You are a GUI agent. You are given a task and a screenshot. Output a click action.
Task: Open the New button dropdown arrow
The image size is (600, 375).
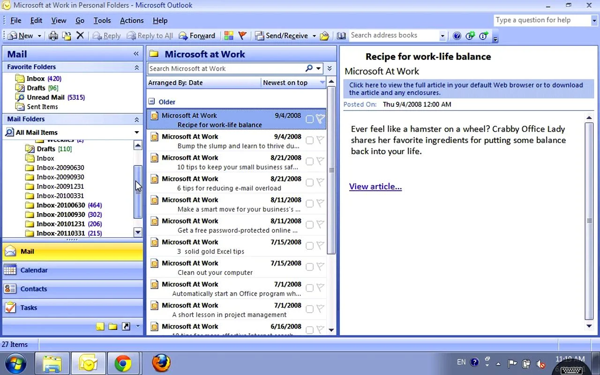tap(39, 36)
